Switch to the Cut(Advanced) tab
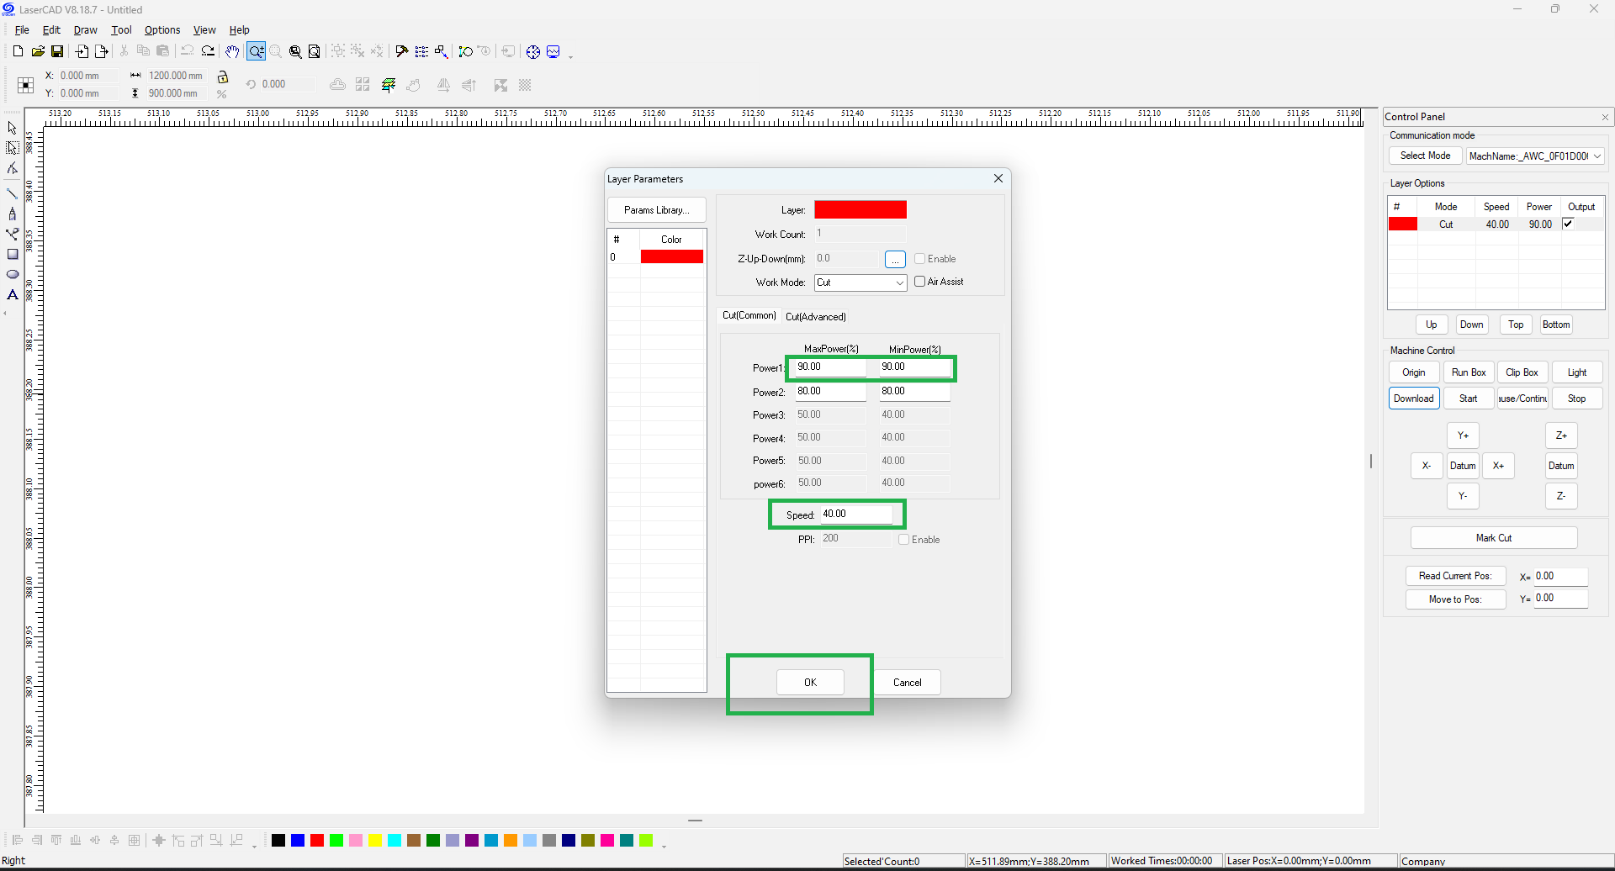1615x871 pixels. tap(815, 317)
